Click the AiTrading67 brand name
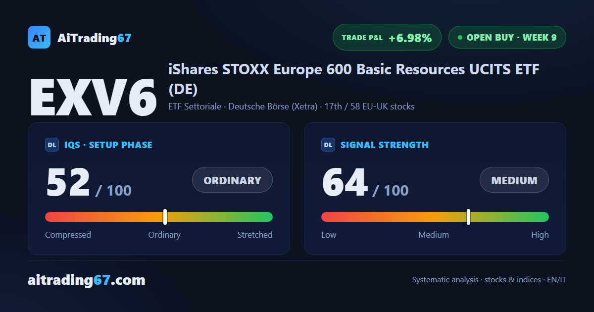This screenshot has width=594, height=312. (95, 38)
